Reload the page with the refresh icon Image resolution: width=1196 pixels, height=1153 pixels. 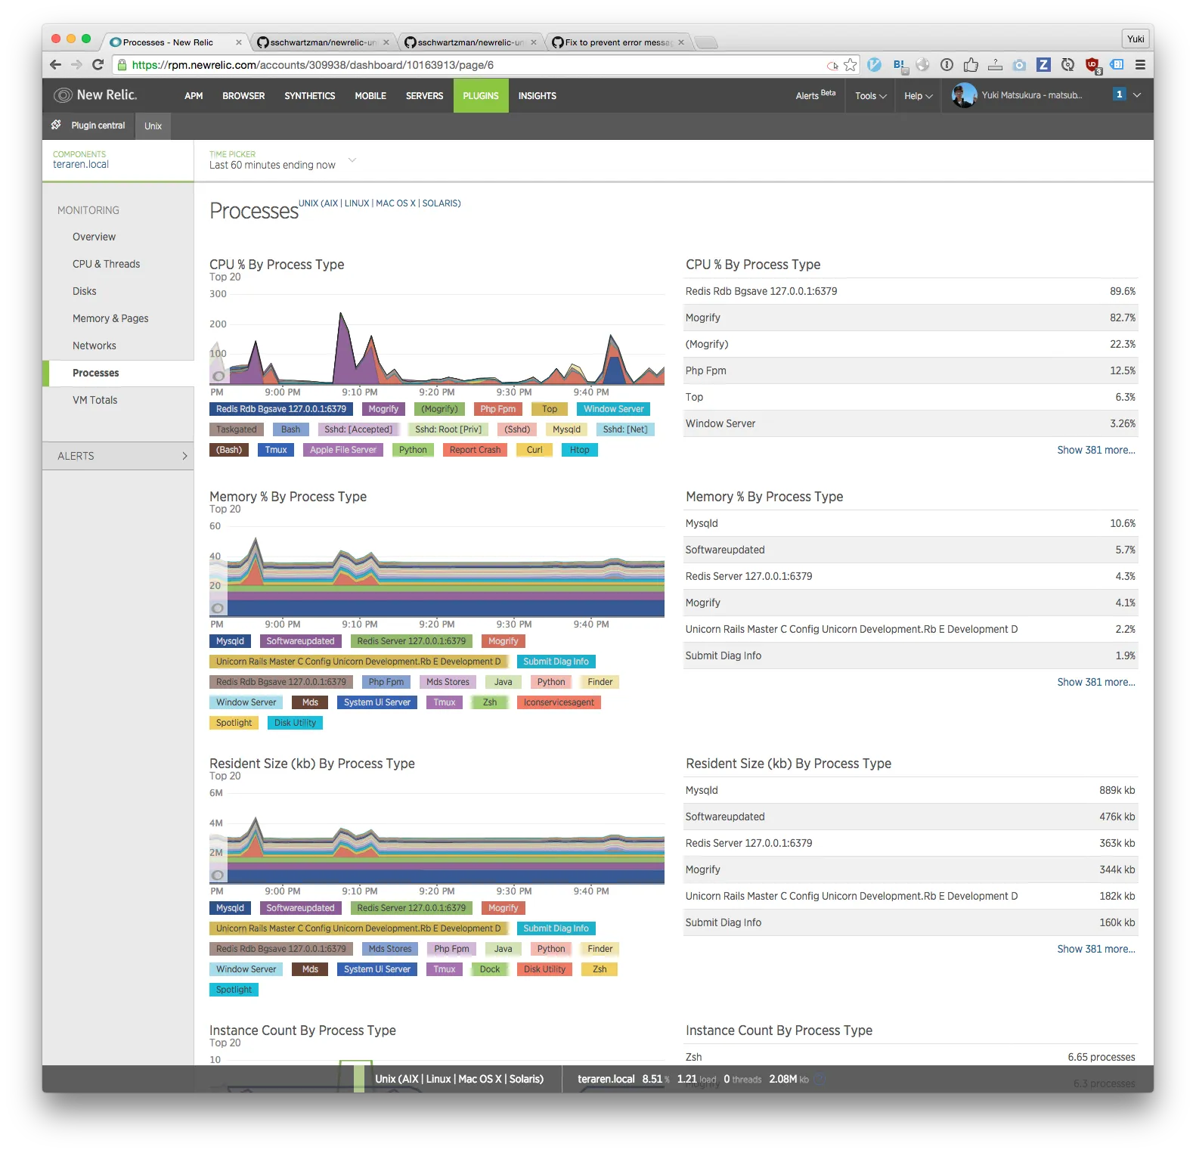coord(98,65)
